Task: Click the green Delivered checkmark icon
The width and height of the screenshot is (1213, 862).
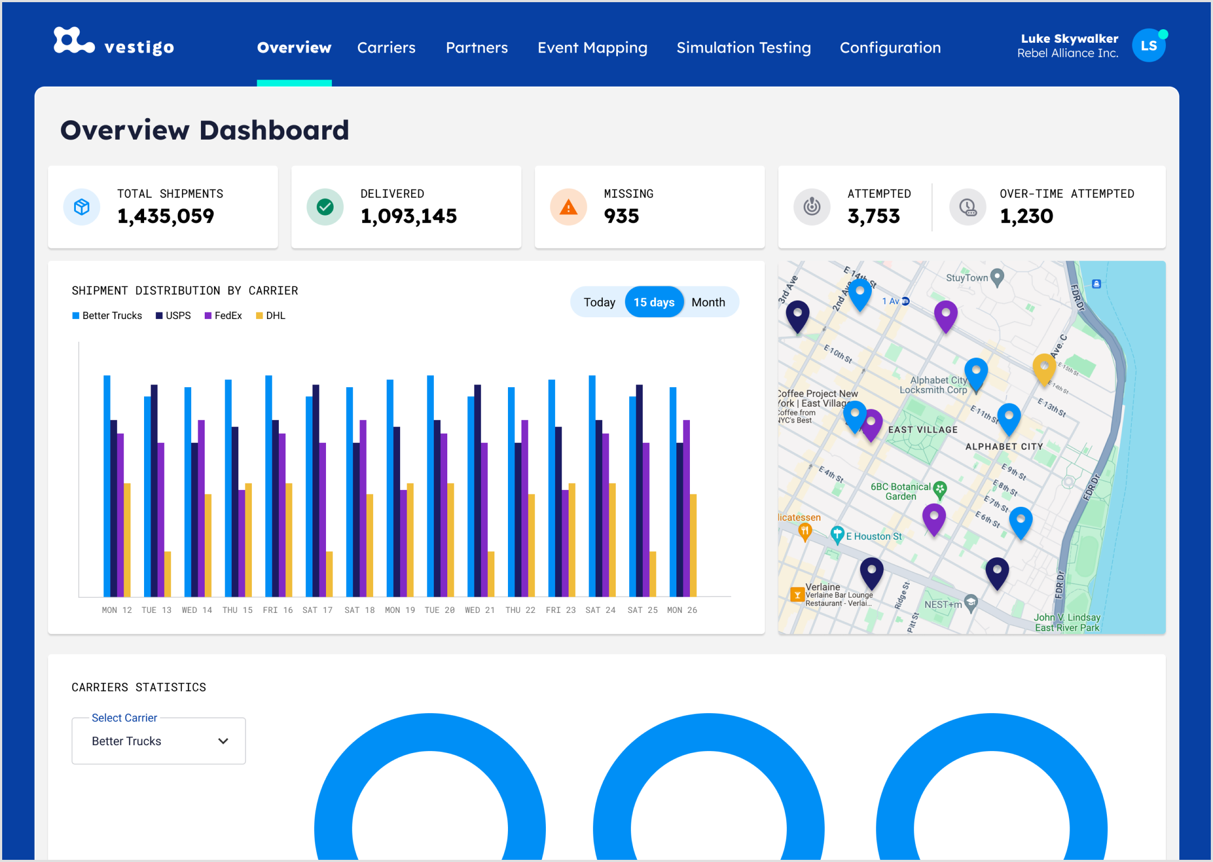Action: pyautogui.click(x=325, y=207)
